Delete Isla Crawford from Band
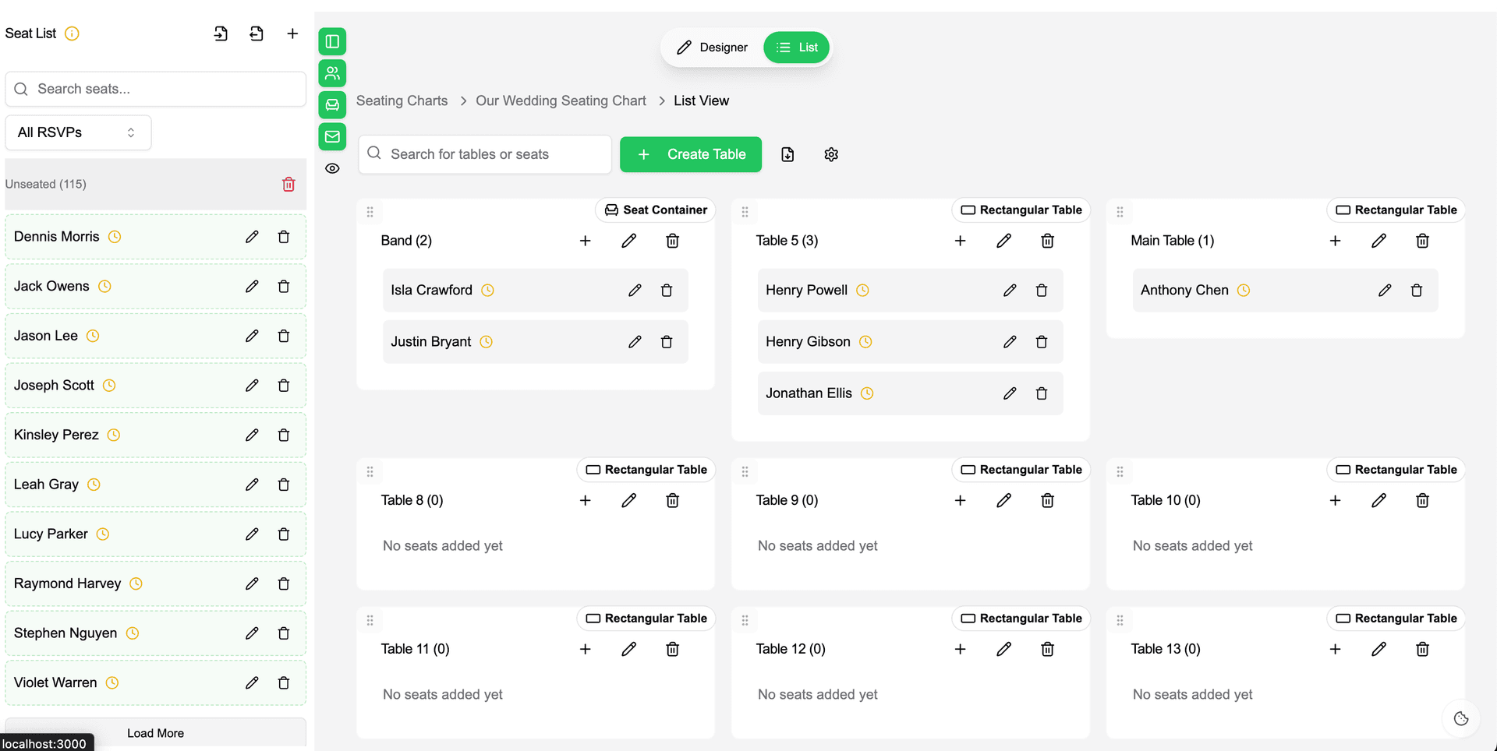 click(x=667, y=291)
